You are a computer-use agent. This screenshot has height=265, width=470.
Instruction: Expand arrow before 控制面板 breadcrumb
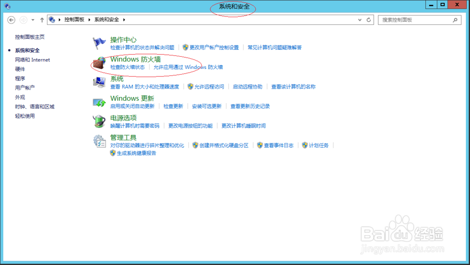click(x=60, y=20)
